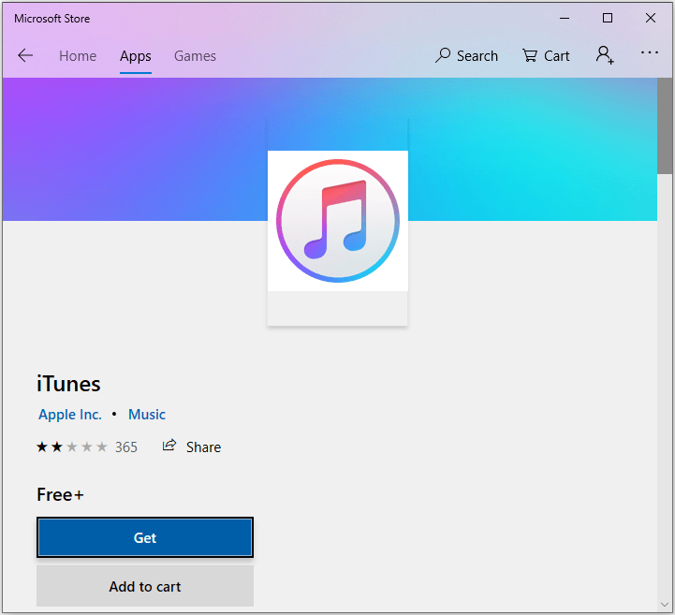Screen dimensions: 675x615
Task: Click the sign-in account icon
Action: pyautogui.click(x=605, y=55)
